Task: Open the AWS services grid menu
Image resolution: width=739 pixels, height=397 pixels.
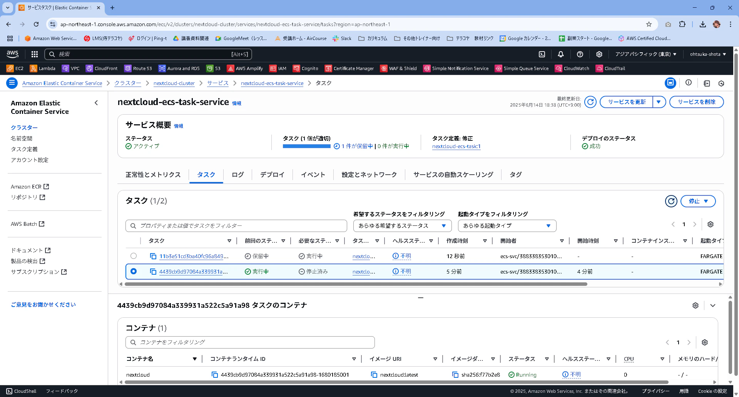Action: tap(35, 54)
